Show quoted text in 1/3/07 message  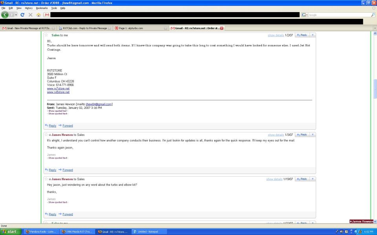(57, 158)
